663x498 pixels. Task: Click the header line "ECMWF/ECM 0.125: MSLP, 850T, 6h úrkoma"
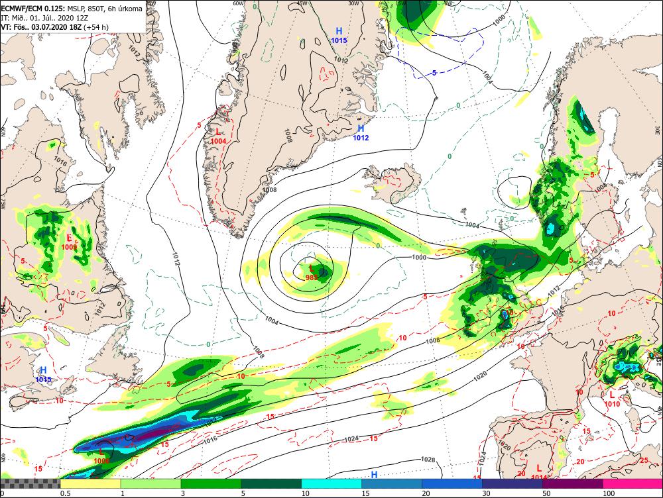(x=72, y=9)
